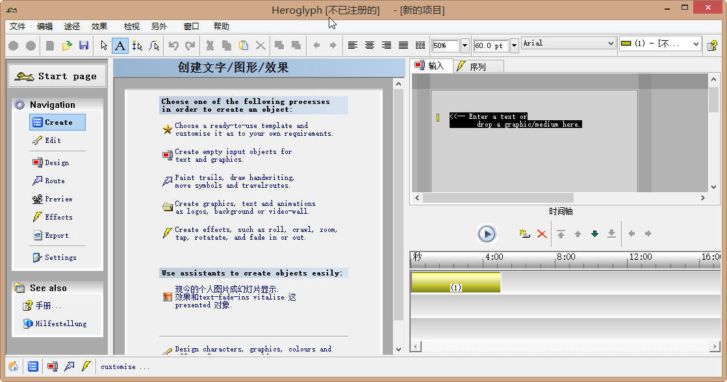The width and height of the screenshot is (727, 382).
Task: Expand the 60.0 pt font size dropdown
Action: tap(515, 45)
